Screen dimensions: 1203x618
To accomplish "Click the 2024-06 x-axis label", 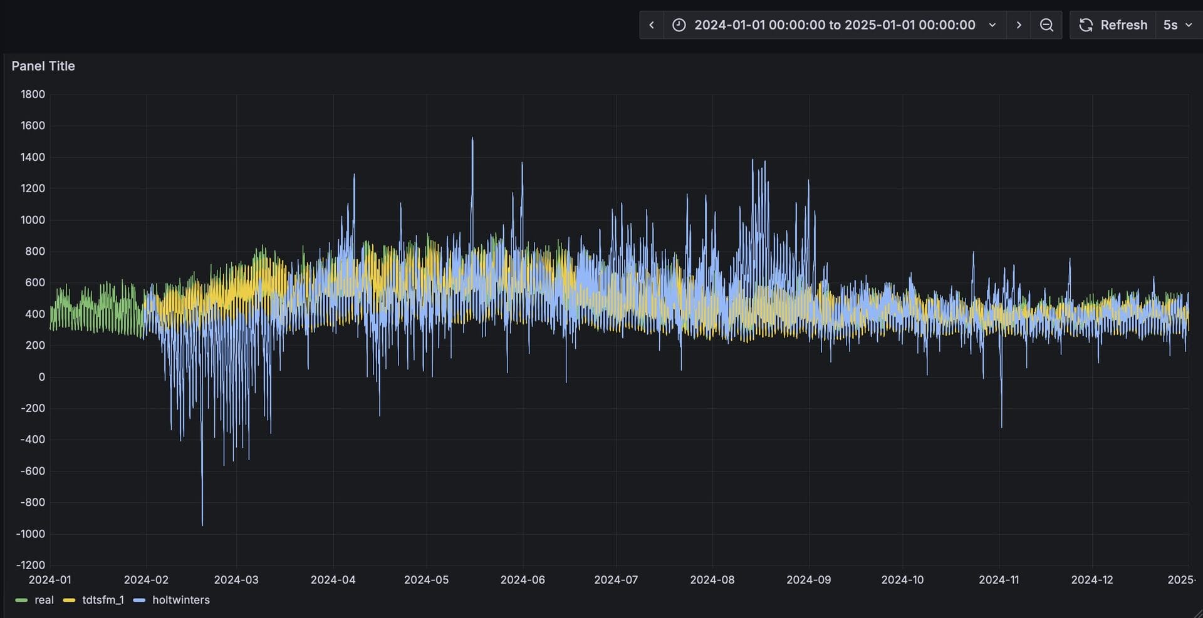I will (x=523, y=580).
